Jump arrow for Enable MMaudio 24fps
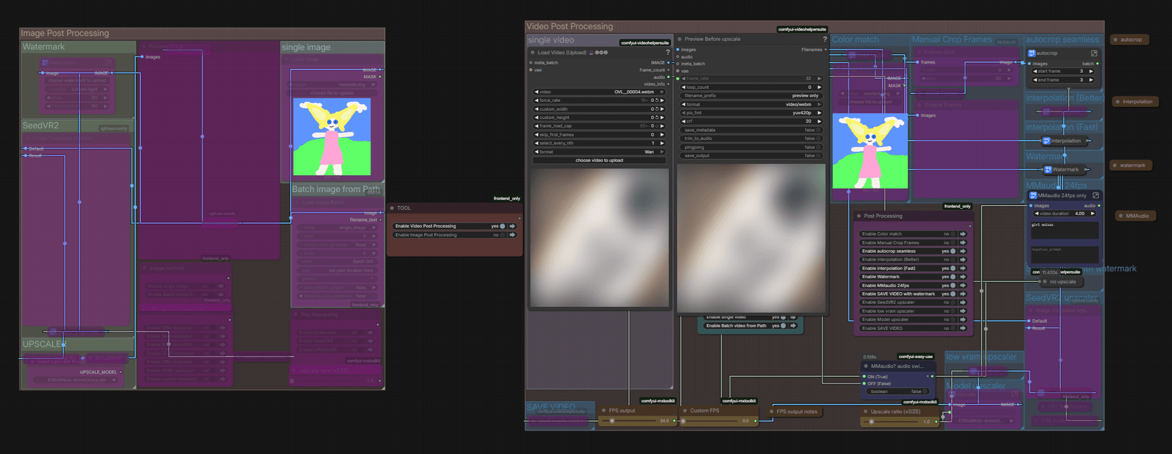This screenshot has width=1172, height=454. [x=963, y=286]
